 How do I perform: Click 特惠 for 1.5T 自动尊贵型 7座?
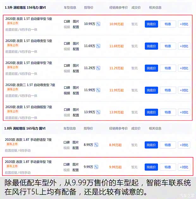coord(168,90)
